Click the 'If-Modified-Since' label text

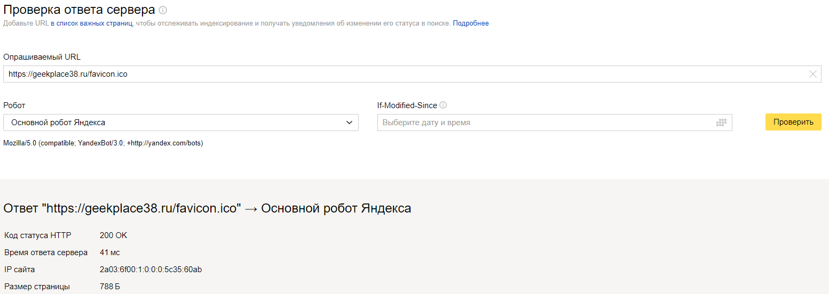tap(407, 105)
